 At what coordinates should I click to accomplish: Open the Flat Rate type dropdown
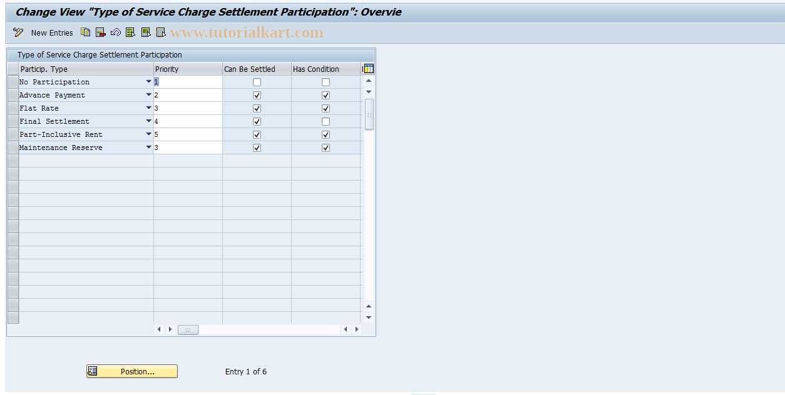(x=148, y=108)
